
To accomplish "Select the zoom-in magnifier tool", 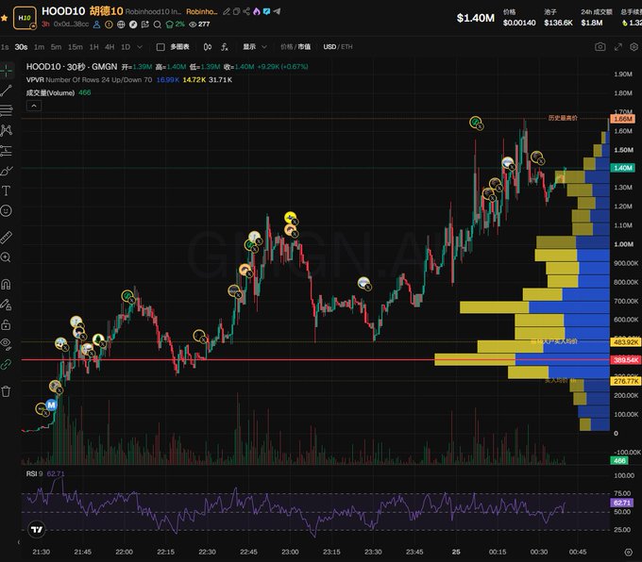I will (x=7, y=257).
